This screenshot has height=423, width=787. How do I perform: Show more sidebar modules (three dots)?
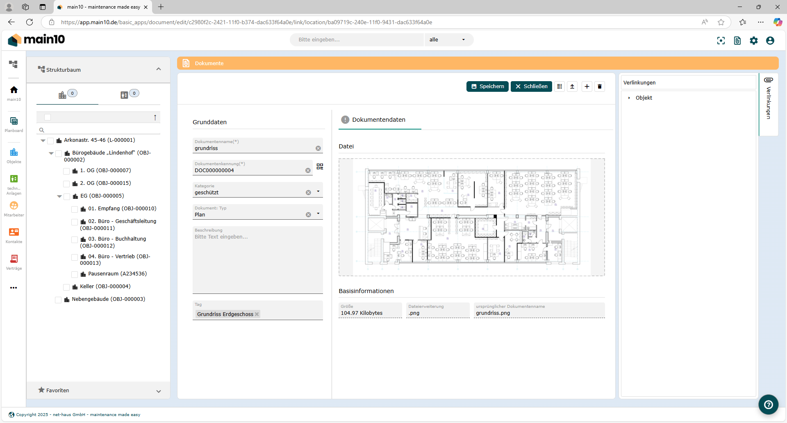point(14,288)
